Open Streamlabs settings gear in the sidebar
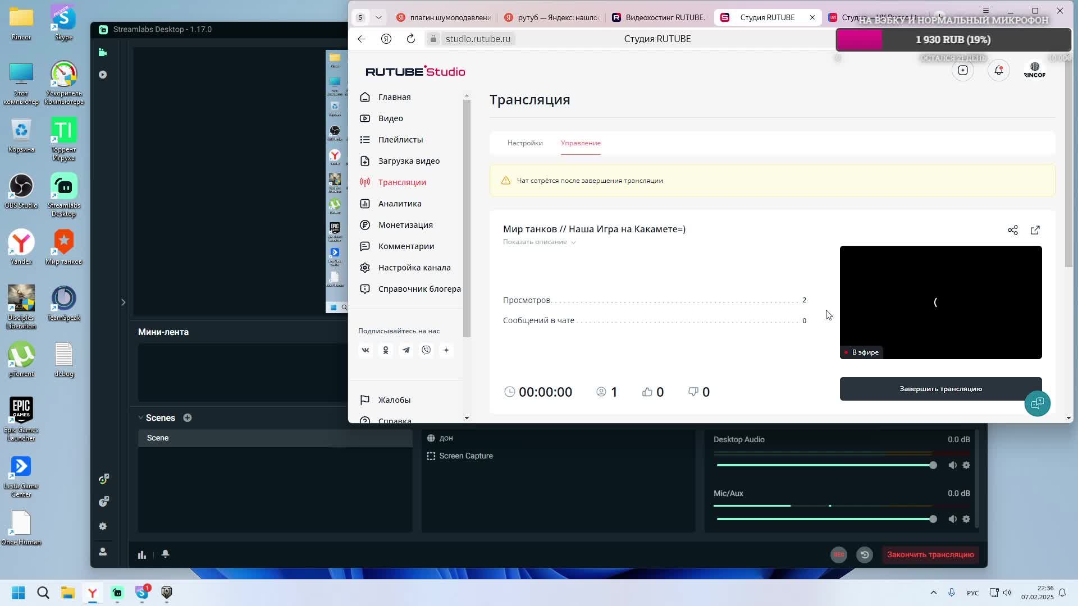Viewport: 1078px width, 606px height. [x=103, y=526]
